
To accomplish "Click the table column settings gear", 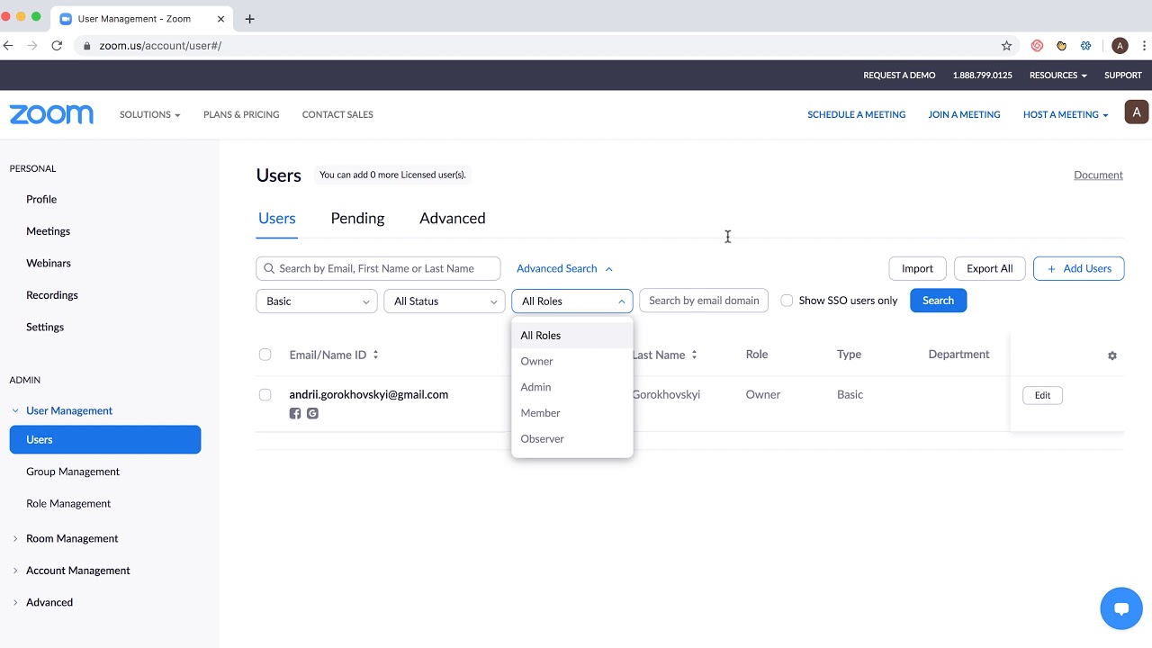I will 1112,355.
